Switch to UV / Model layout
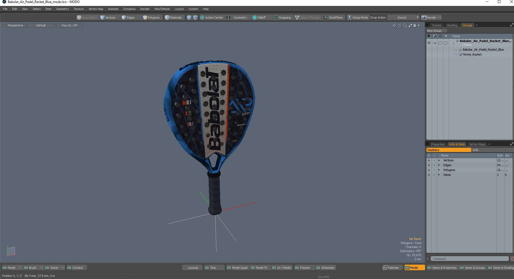This screenshot has width=514, height=279. (x=281, y=268)
